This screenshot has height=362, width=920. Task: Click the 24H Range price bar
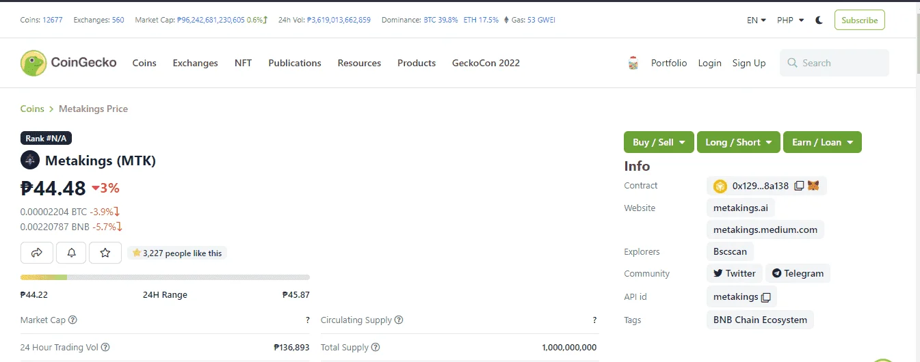tap(165, 277)
